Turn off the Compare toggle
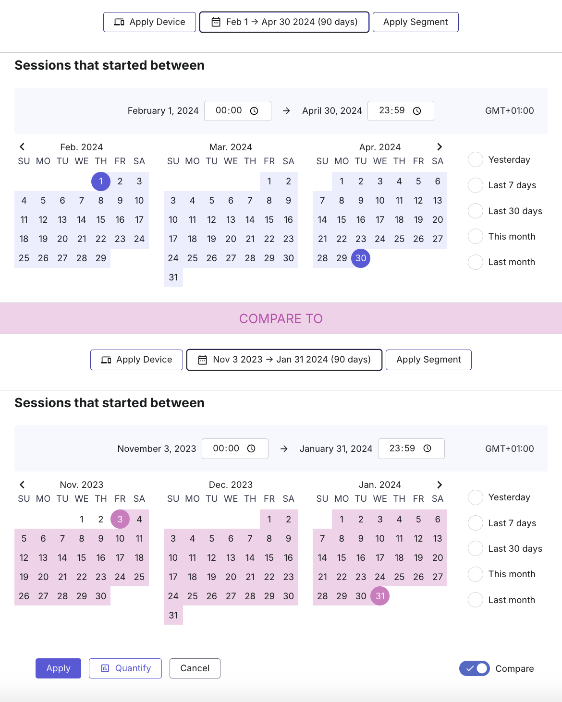Viewport: 562px width, 702px height. (474, 668)
